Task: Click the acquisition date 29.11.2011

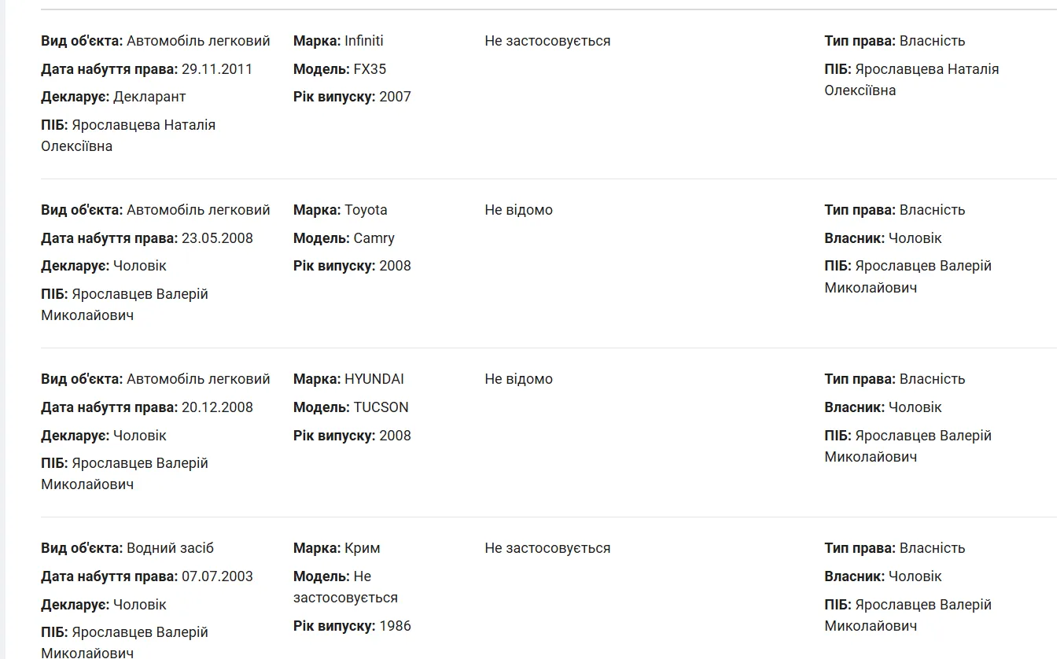Action: (217, 69)
